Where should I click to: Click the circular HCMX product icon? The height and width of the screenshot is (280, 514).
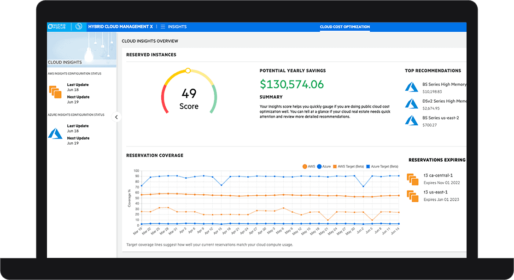tap(79, 27)
